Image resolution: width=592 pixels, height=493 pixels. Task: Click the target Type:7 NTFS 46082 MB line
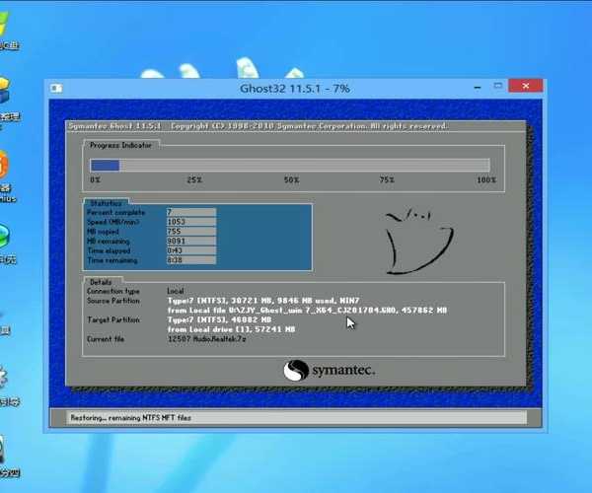click(x=219, y=319)
